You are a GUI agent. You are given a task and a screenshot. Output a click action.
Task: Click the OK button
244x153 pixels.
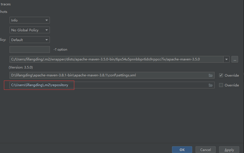[182, 150]
